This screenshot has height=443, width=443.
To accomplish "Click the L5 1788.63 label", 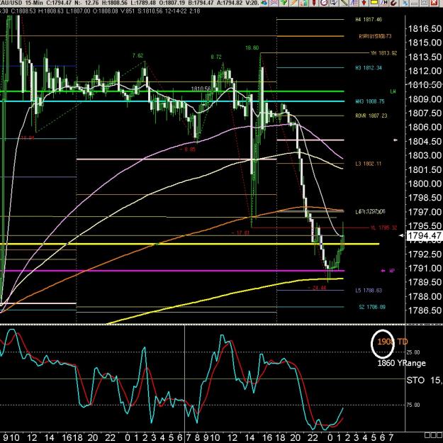I will pos(369,291).
